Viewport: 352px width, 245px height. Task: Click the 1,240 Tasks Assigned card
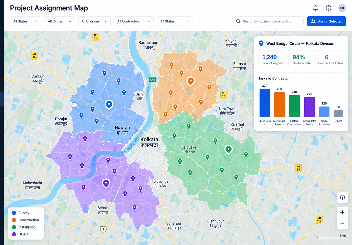point(273,59)
